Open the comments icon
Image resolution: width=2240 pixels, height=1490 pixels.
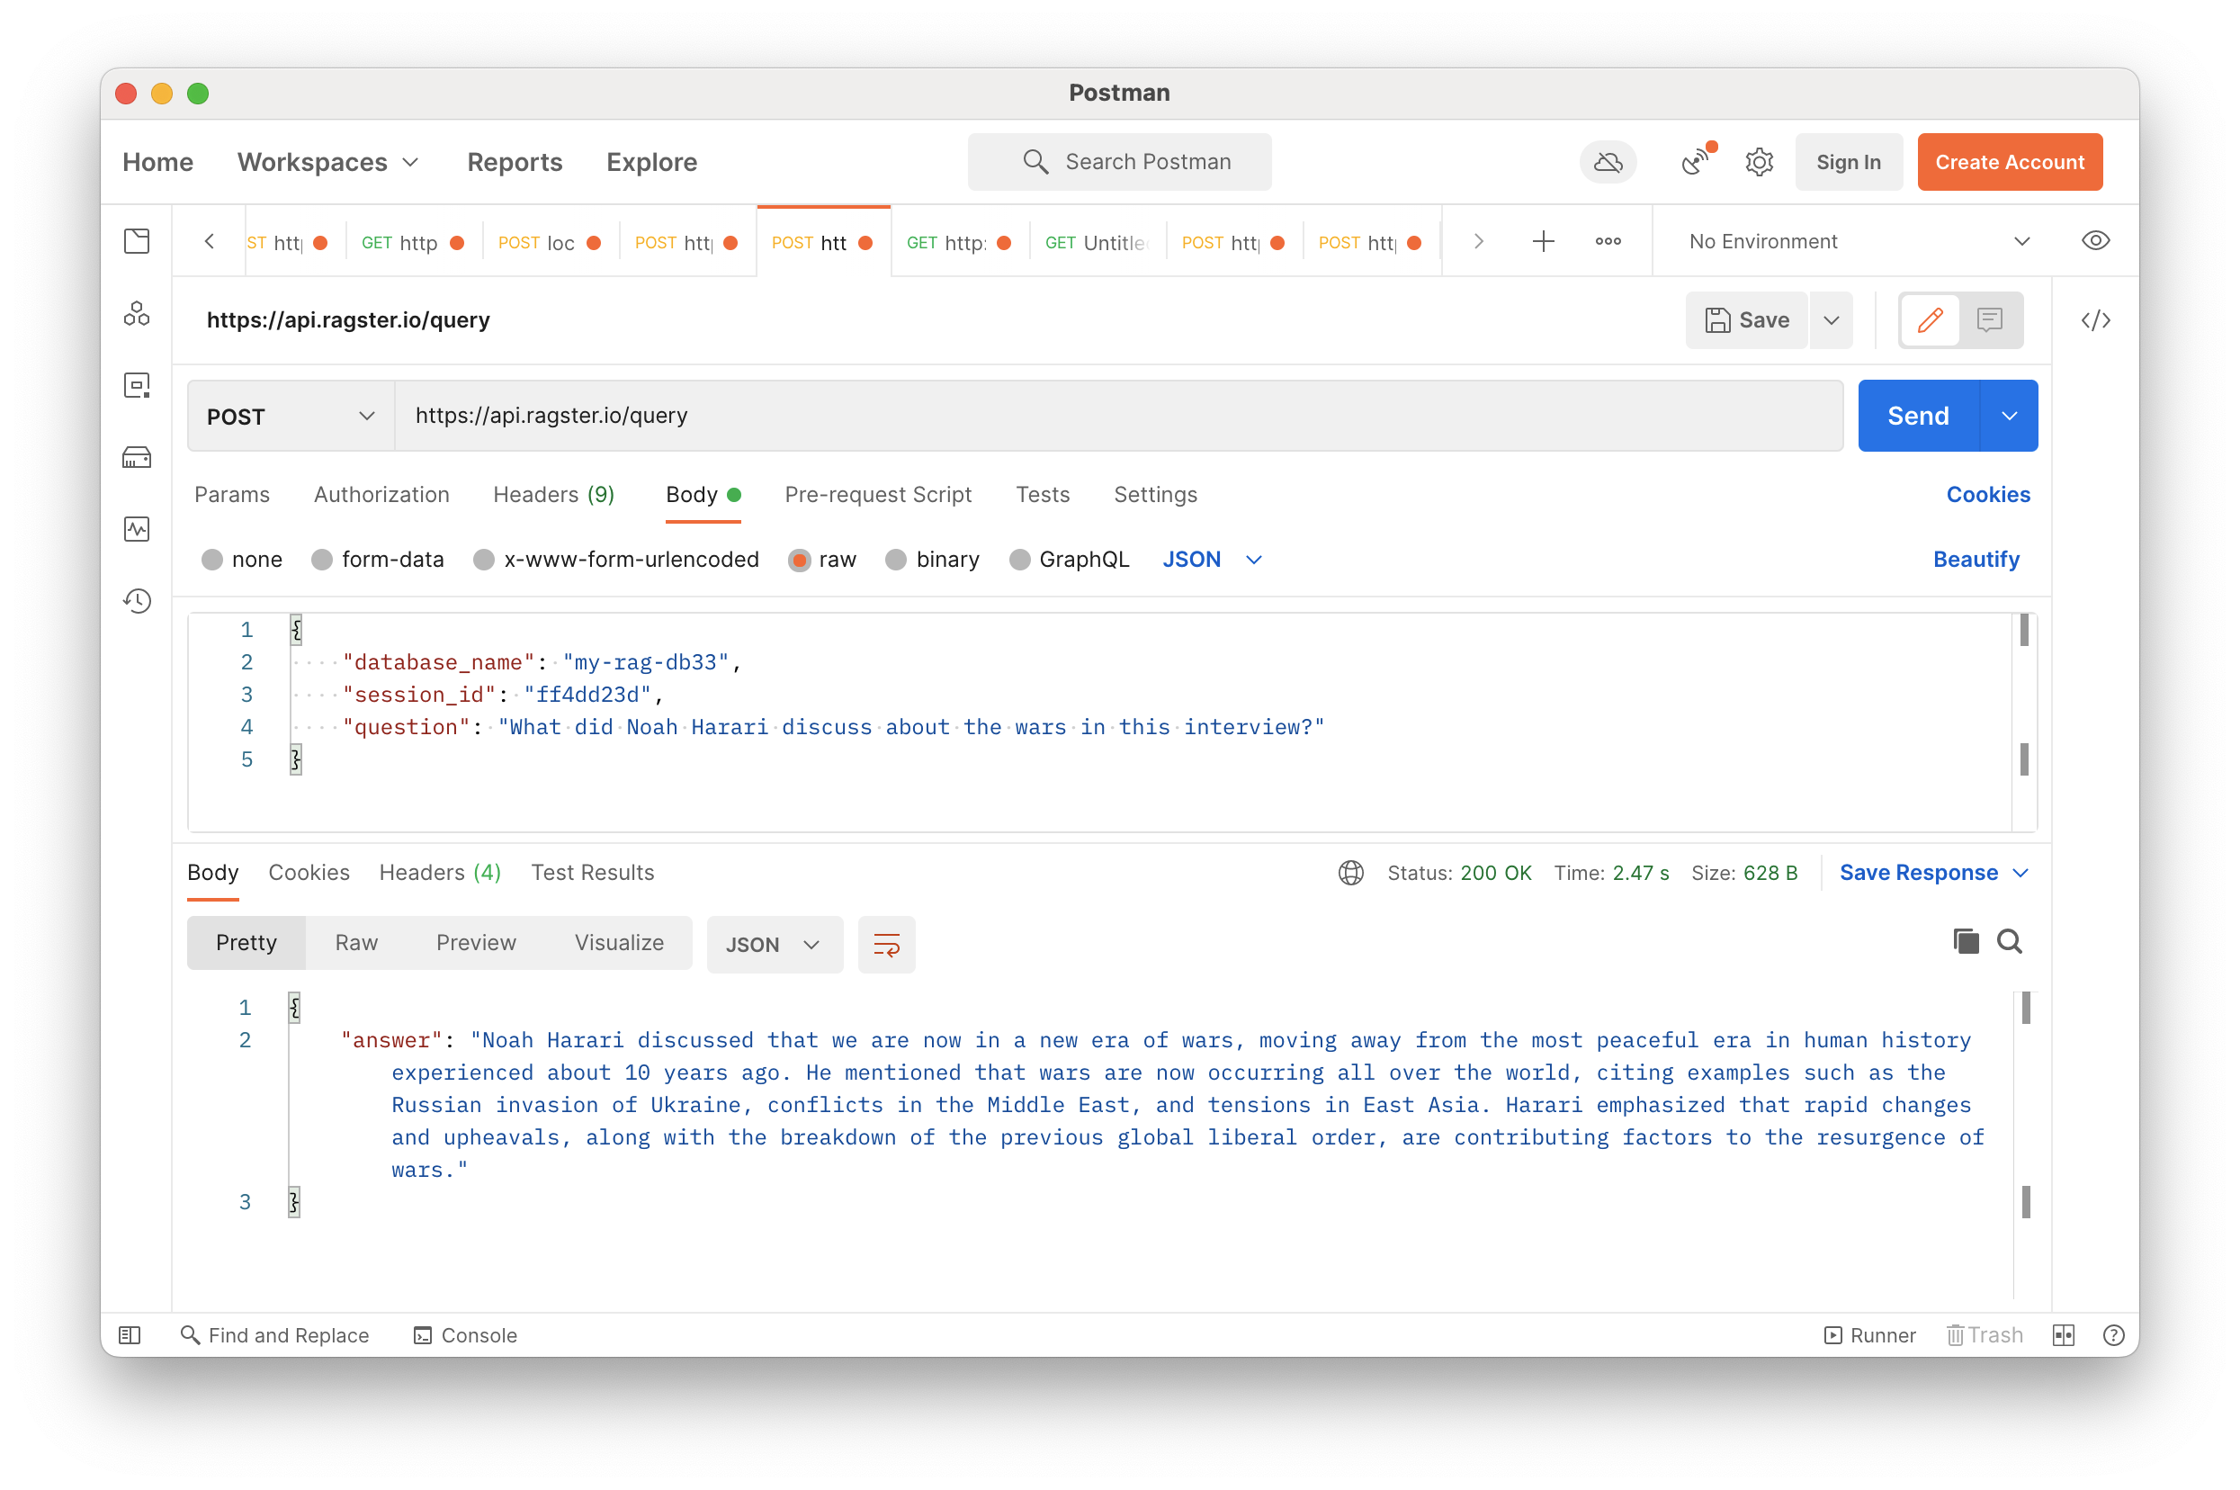click(x=1989, y=320)
